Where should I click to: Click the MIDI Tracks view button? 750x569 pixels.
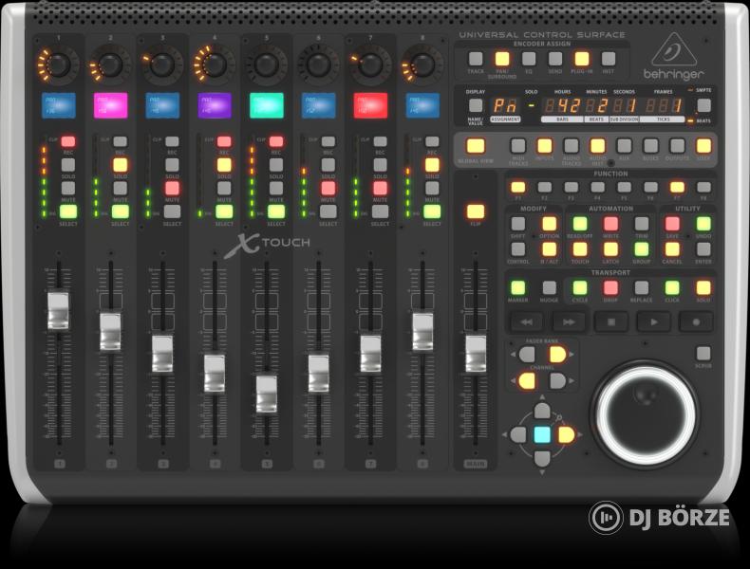pyautogui.click(x=518, y=146)
